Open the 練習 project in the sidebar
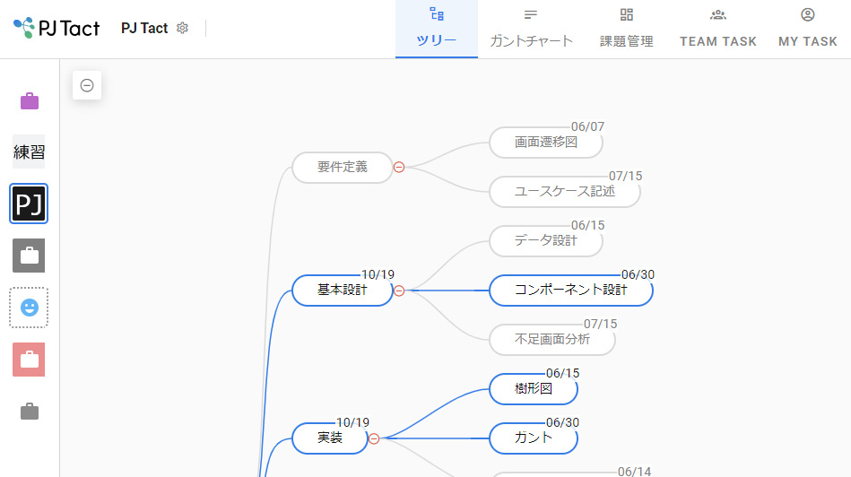 click(x=29, y=152)
